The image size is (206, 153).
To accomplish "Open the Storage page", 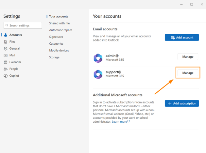I will coord(54,57).
